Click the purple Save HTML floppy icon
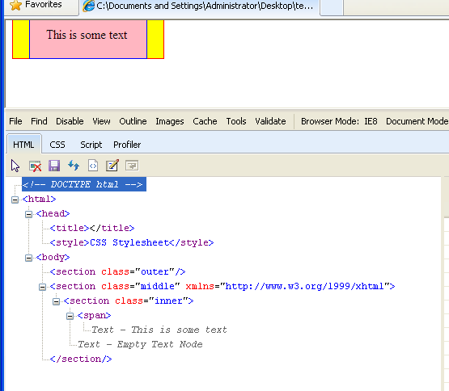The height and width of the screenshot is (391, 449). (54, 166)
